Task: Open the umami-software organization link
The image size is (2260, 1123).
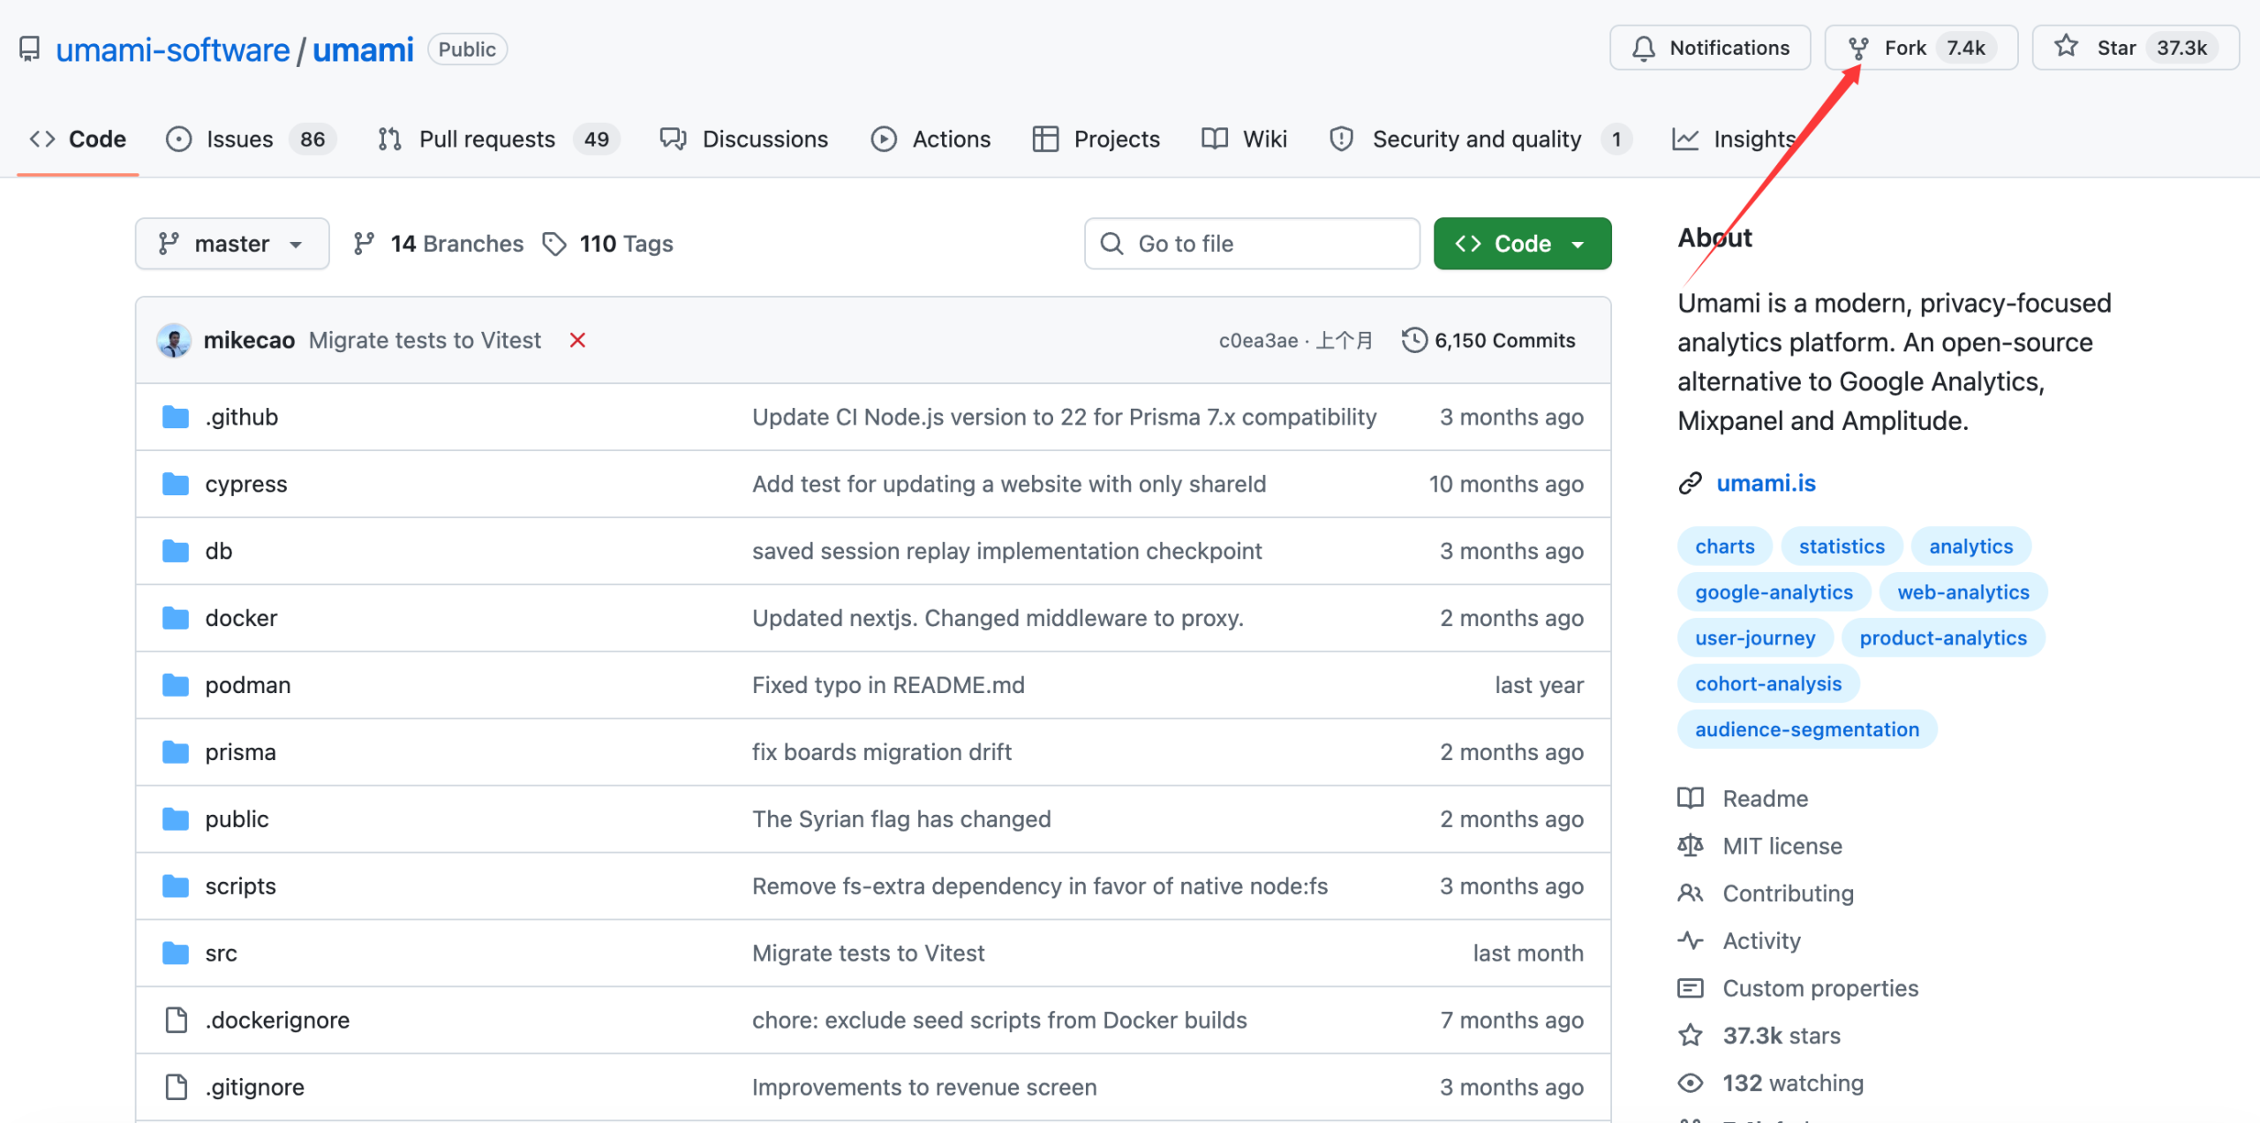Action: (173, 49)
